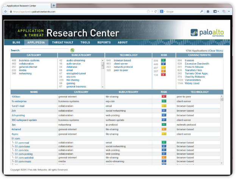Open the history dropdown arrow in address bar
The height and width of the screenshot is (179, 236).
pos(152,12)
